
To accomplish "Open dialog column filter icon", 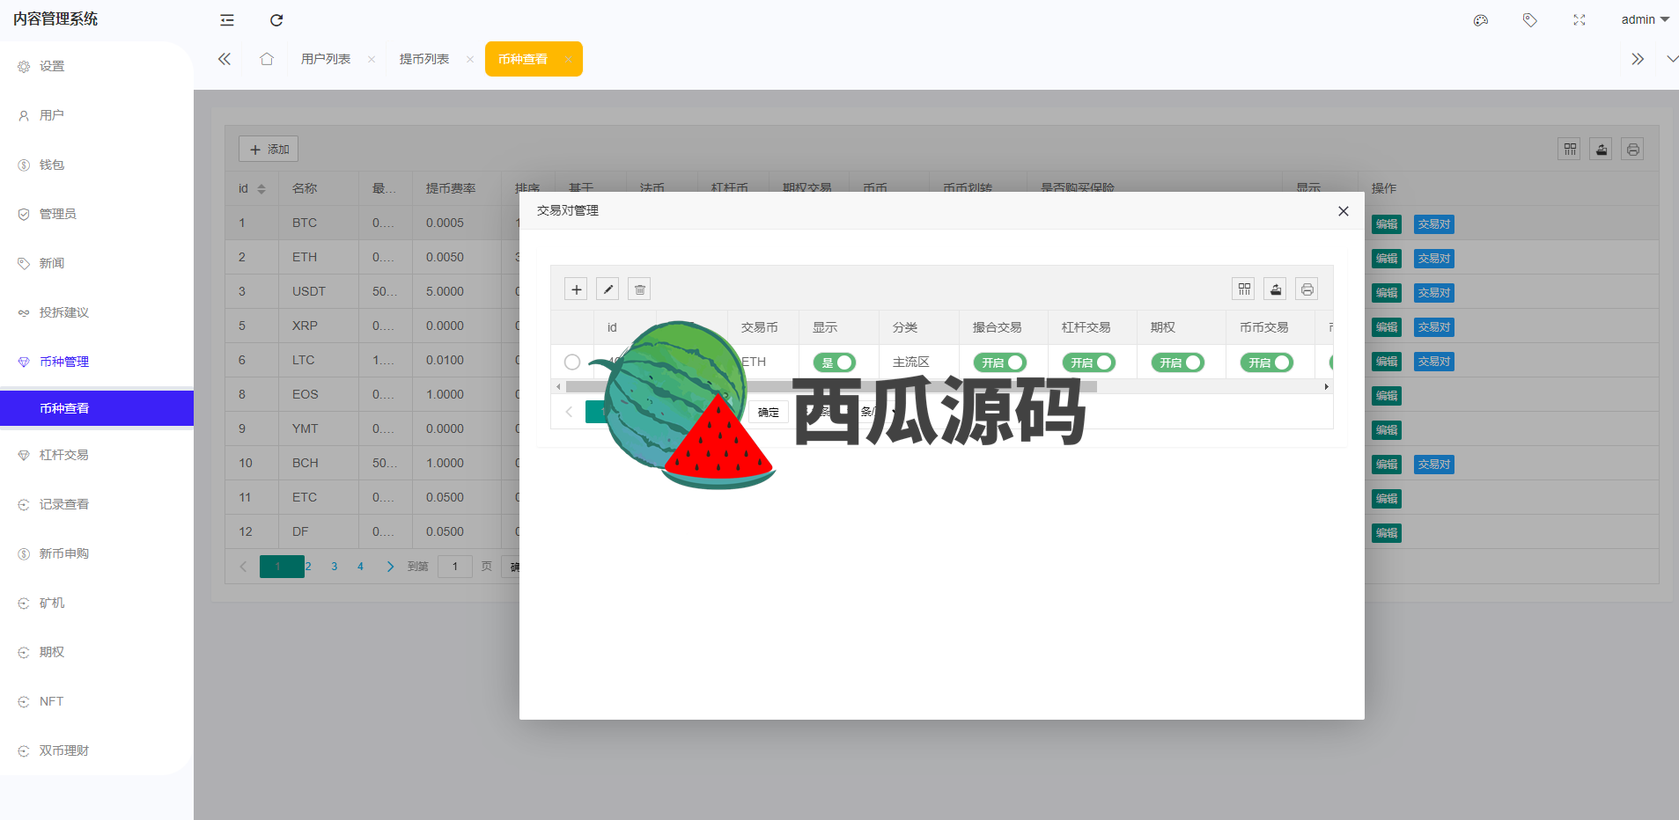I will tap(1244, 289).
